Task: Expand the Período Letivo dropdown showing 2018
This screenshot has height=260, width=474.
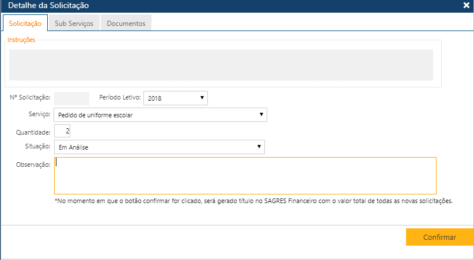Action: coord(175,98)
